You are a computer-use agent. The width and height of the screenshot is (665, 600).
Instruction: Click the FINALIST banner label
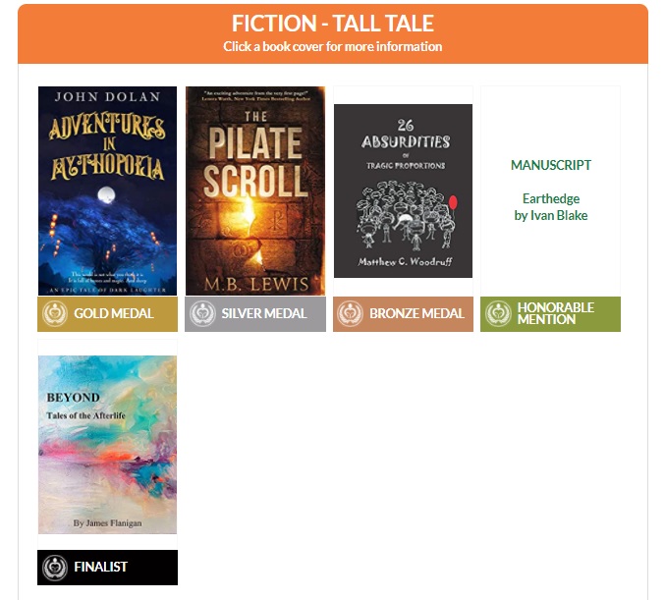[100, 567]
